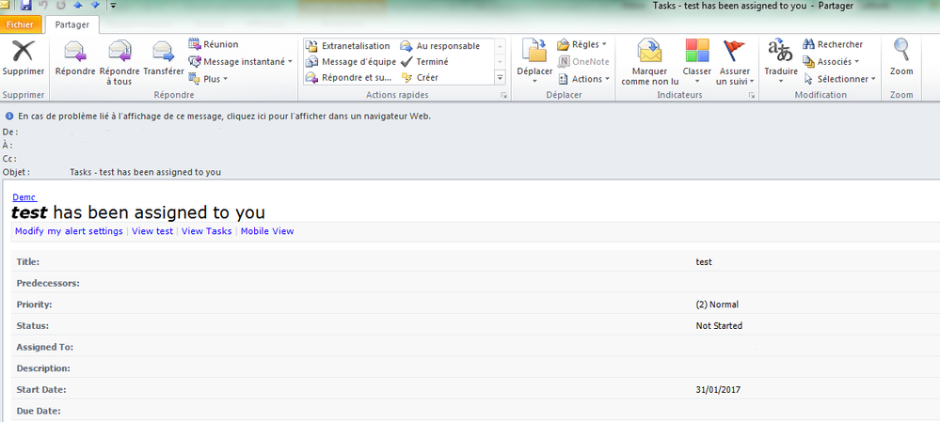Run Répondre et supprimer quick action
This screenshot has height=422, width=940.
click(348, 77)
